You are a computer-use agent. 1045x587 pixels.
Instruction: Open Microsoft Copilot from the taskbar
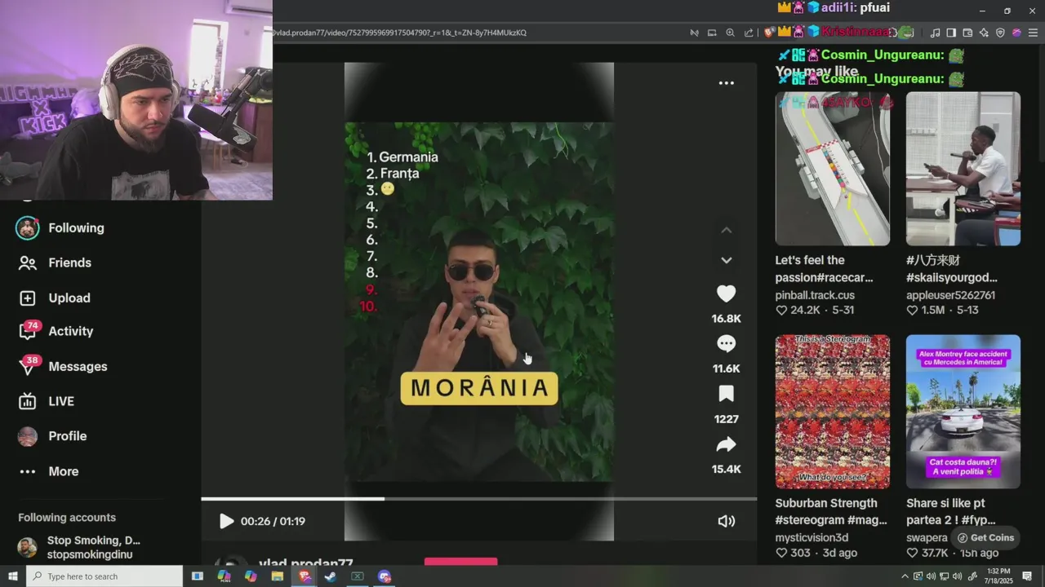251,576
